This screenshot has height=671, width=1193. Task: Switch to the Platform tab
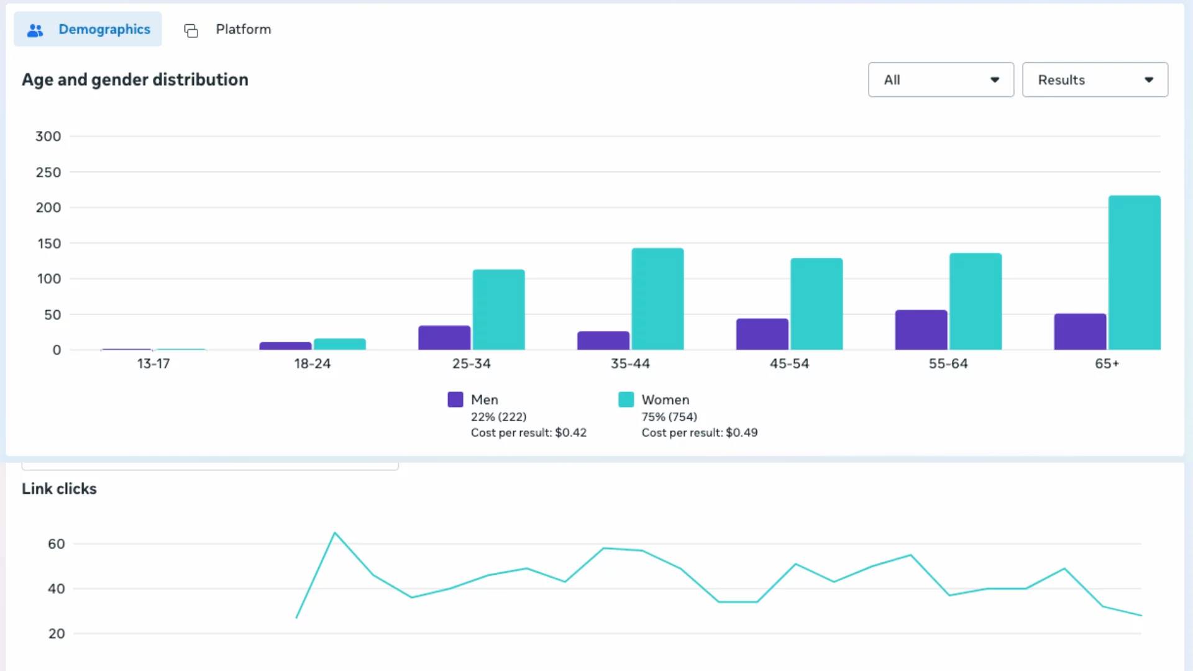point(243,29)
